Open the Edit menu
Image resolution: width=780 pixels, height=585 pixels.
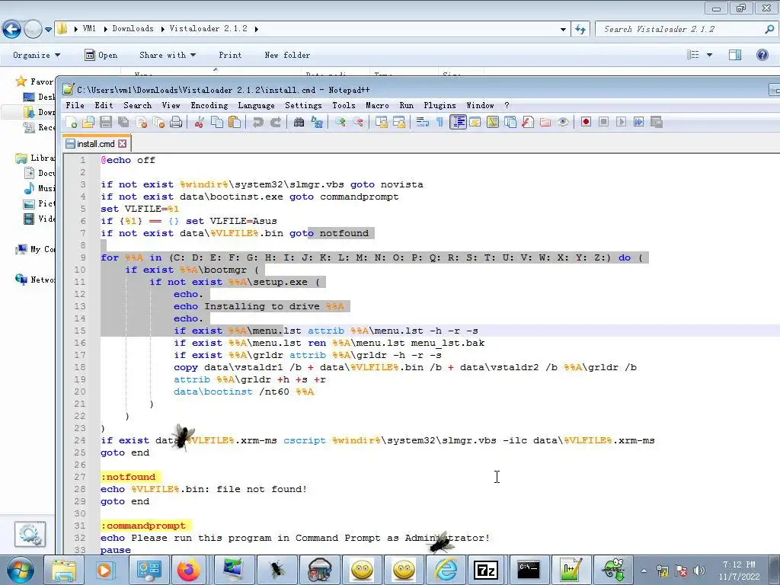[104, 105]
